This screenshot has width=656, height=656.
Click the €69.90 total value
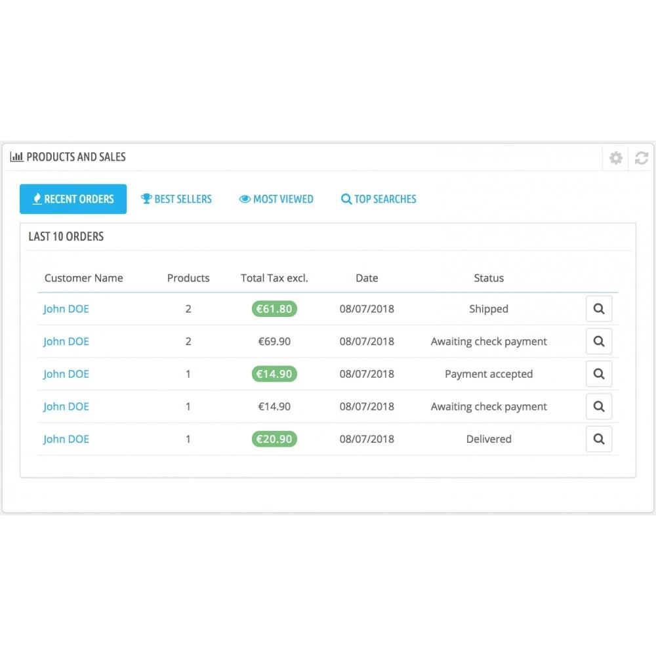click(274, 341)
